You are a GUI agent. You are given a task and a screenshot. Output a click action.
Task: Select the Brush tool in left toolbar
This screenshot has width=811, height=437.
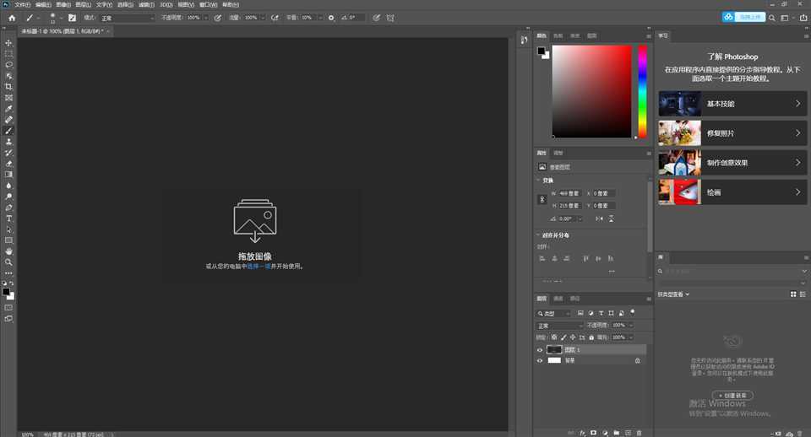pyautogui.click(x=8, y=131)
